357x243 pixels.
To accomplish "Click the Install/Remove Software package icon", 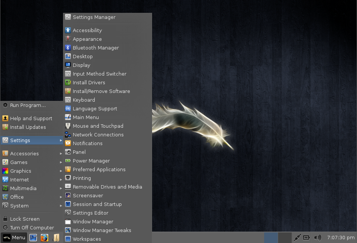I will [x=68, y=91].
